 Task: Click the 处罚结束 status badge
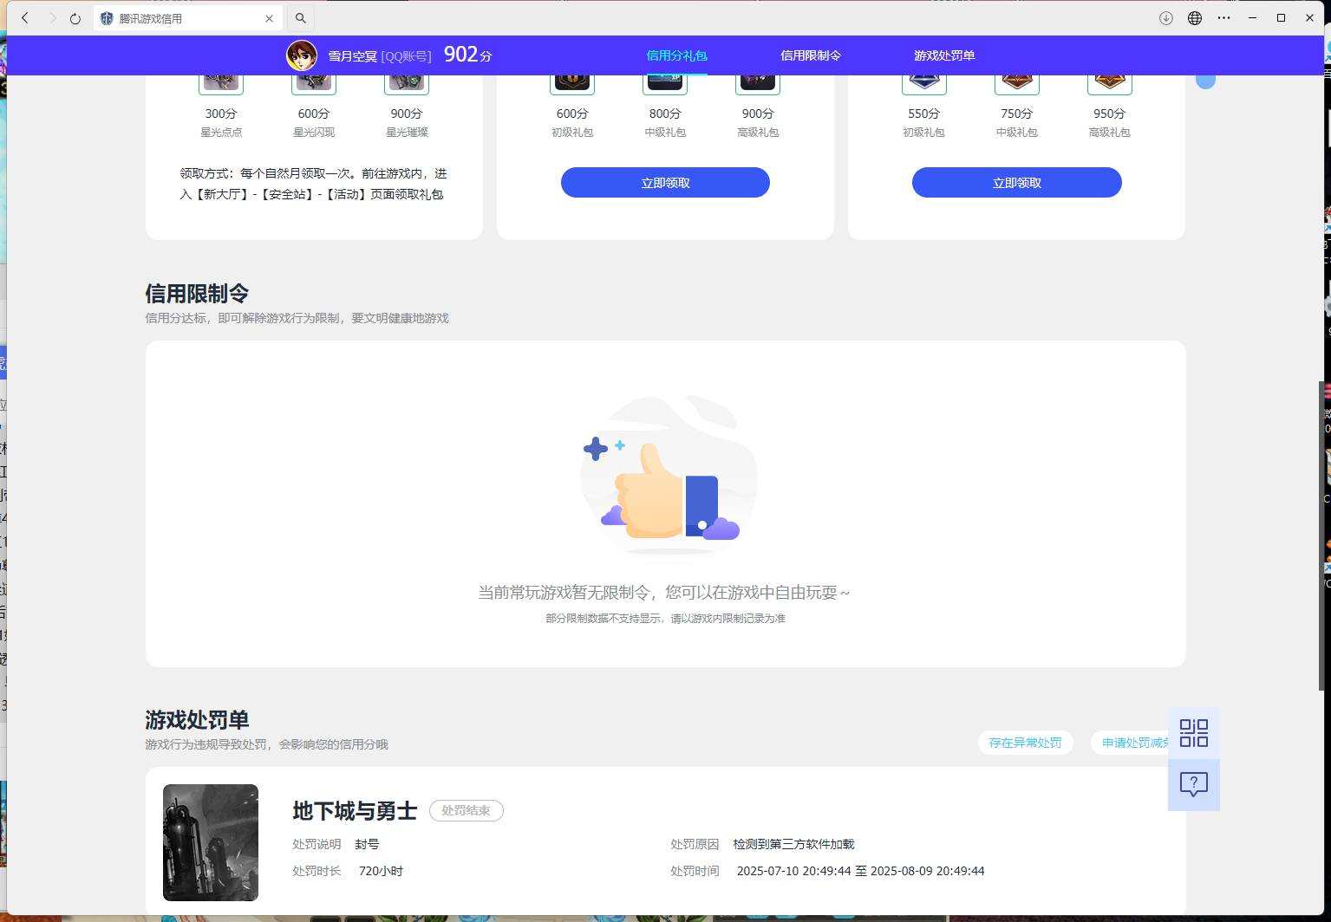(x=467, y=810)
